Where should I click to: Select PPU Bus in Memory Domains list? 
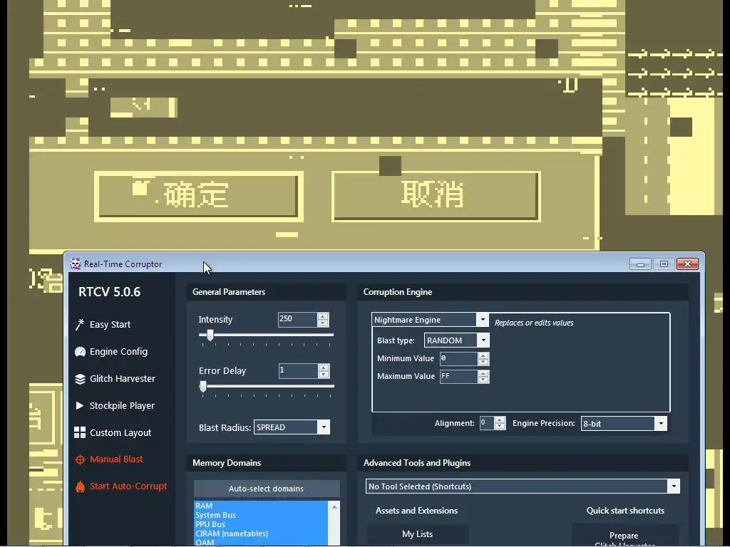pos(261,524)
